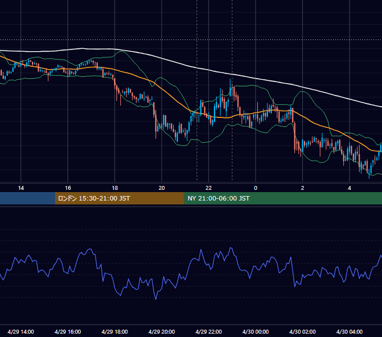This screenshot has height=337, width=382.
Task: Click the blue session bar before London
Action: click(28, 198)
